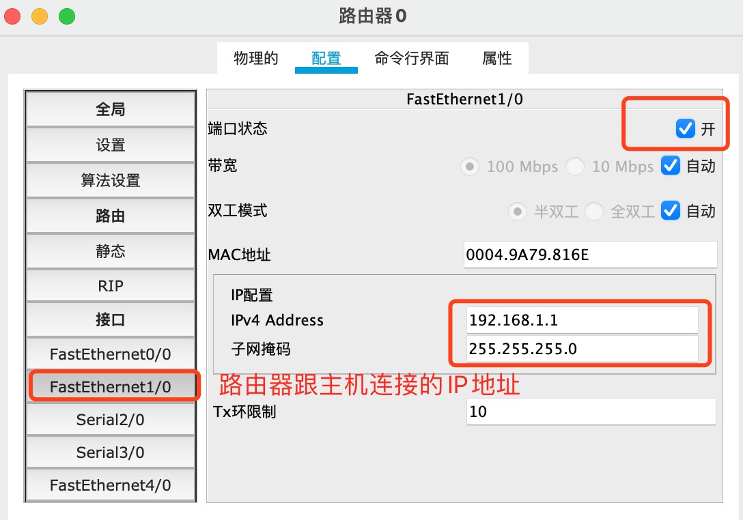Open the 设置 sidebar button

(111, 145)
